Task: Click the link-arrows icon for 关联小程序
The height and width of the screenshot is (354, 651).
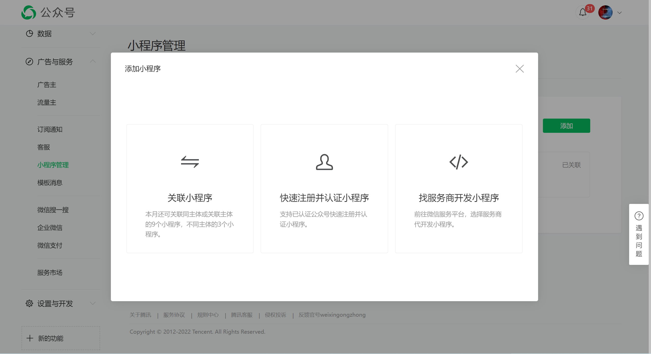Action: tap(190, 162)
